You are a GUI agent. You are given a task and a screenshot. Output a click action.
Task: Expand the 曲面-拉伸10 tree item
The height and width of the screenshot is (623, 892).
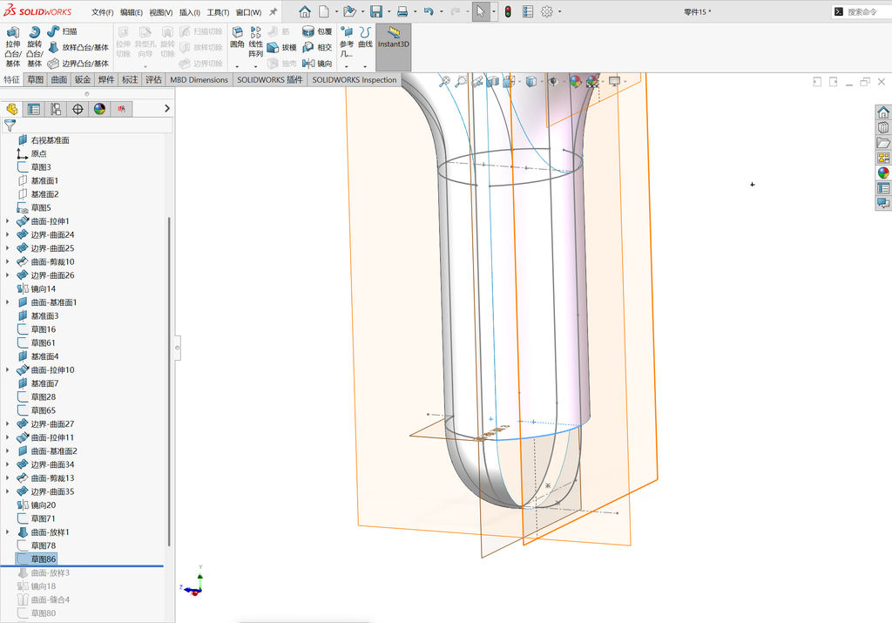tap(7, 369)
